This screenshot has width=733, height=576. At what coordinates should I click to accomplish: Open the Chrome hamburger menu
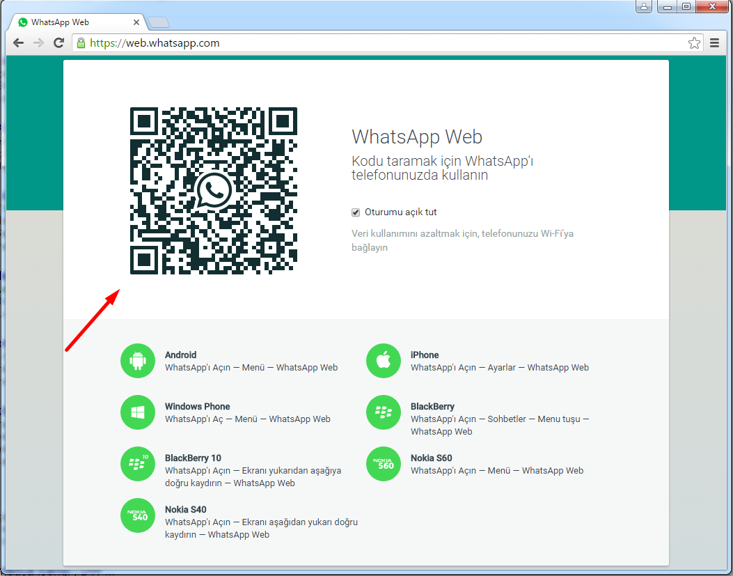[714, 43]
